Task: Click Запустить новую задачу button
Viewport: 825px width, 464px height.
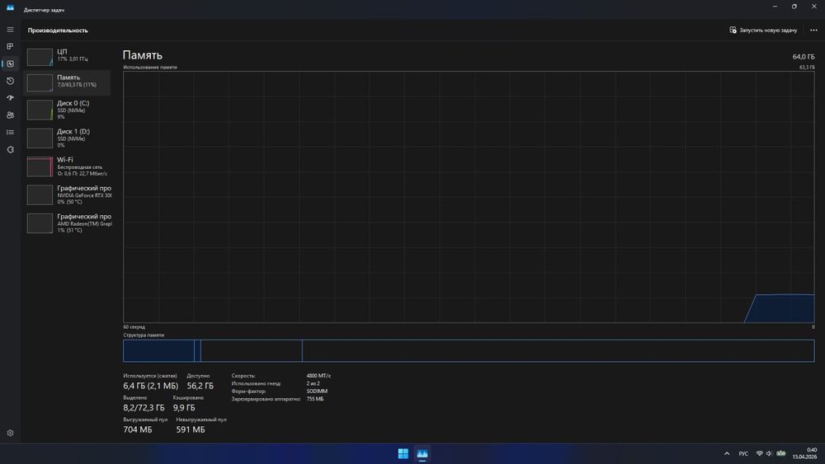Action: (x=763, y=30)
